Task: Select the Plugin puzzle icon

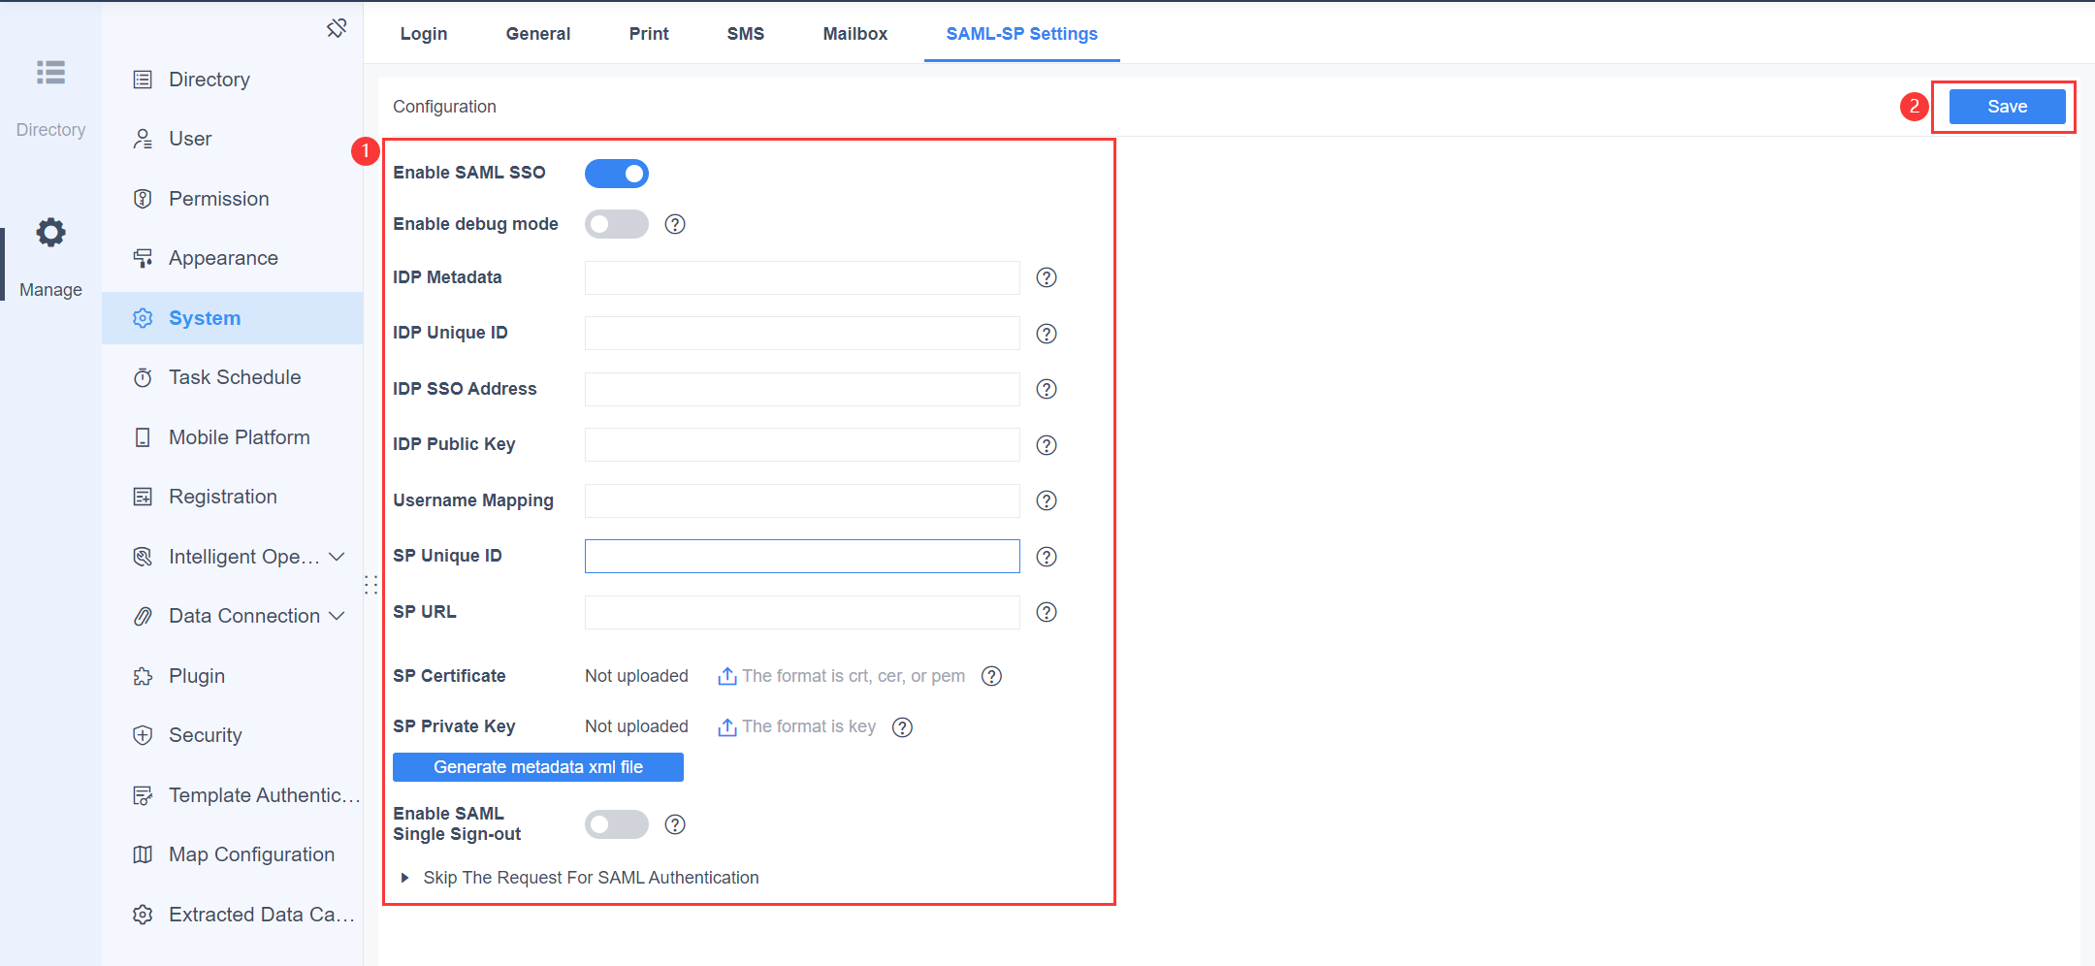Action: click(143, 675)
